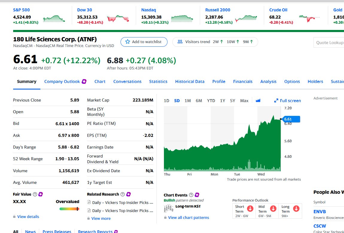Switch to the Statistics tab
The image size is (344, 233).
(x=158, y=81)
